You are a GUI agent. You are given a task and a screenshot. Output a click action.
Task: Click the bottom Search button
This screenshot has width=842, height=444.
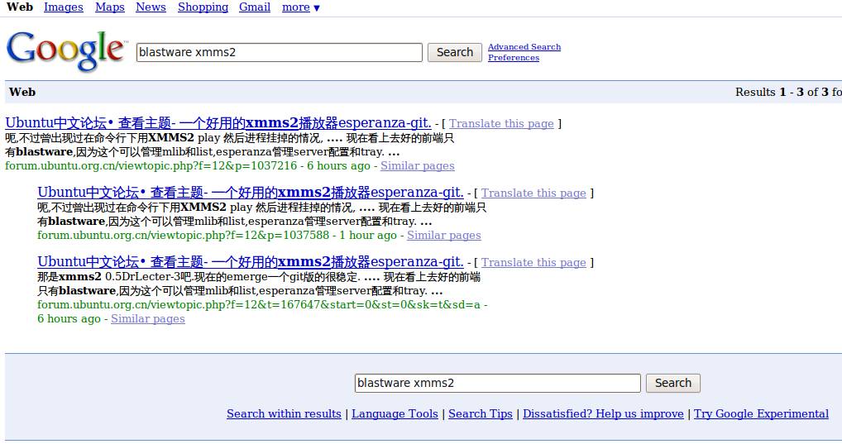click(672, 384)
